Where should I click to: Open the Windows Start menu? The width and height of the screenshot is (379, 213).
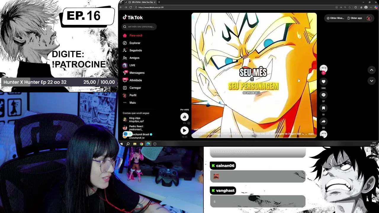121,144
